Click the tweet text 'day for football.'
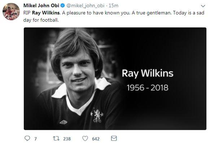Screen dimensions: 210x143 (41, 20)
